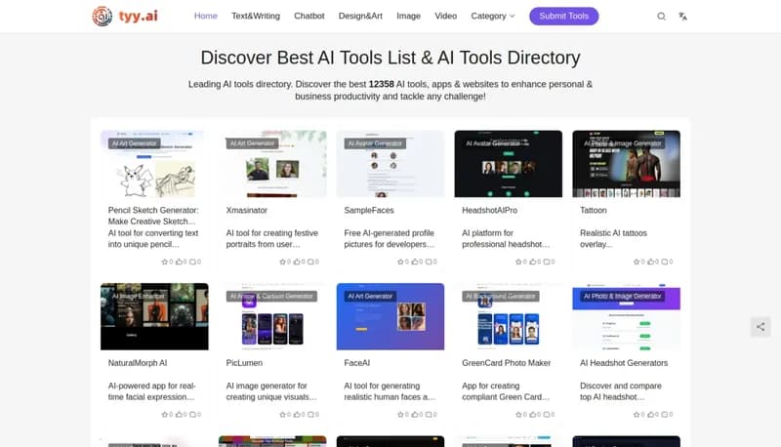Open the FaceAI preview thumbnail
Image resolution: width=781 pixels, height=447 pixels.
click(x=390, y=316)
